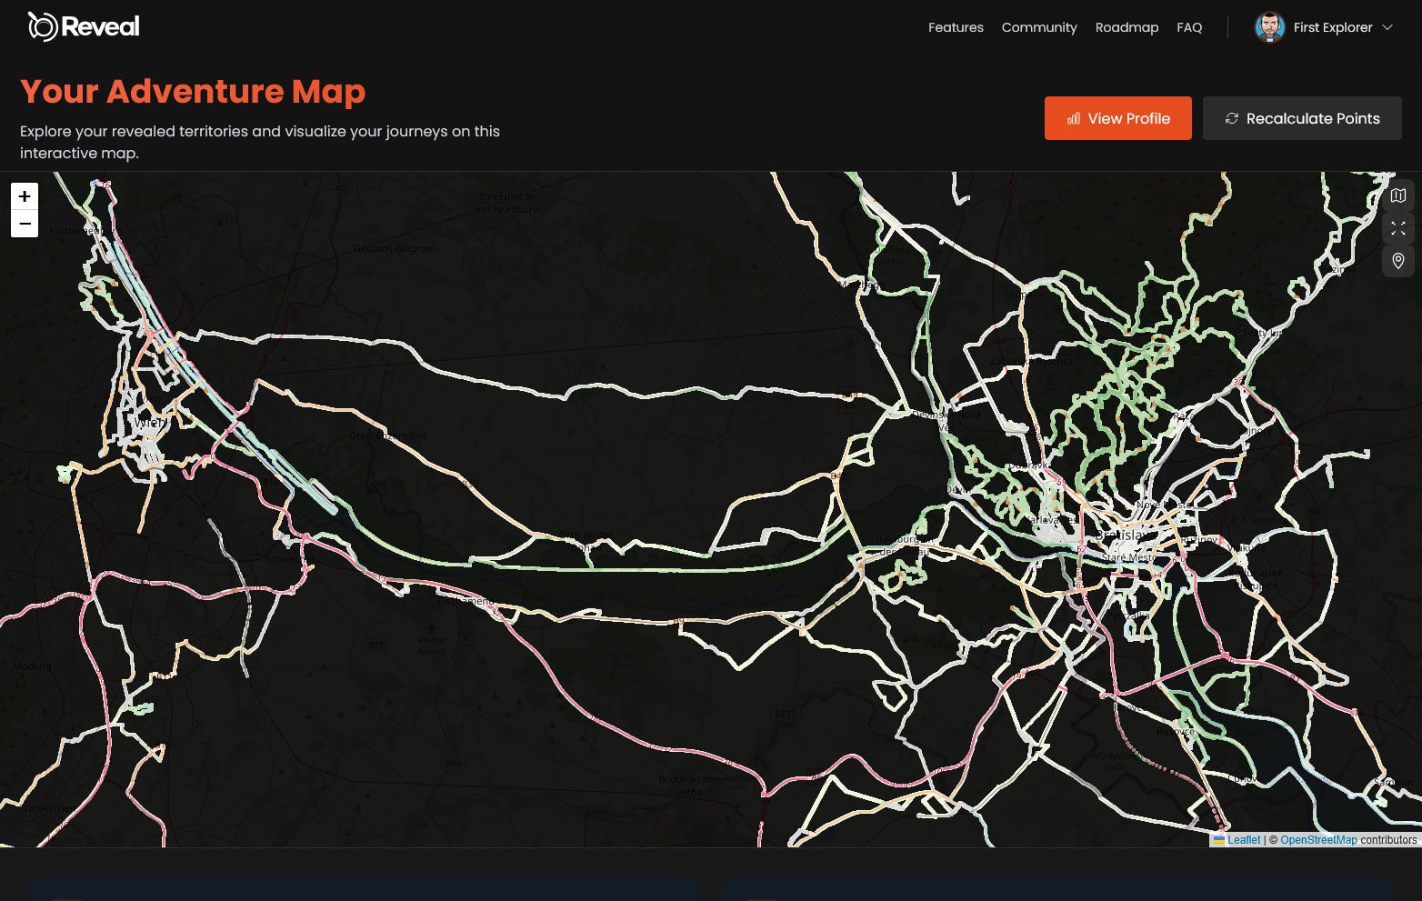Open the Features menu item
The width and height of the screenshot is (1422, 901).
pos(956,27)
